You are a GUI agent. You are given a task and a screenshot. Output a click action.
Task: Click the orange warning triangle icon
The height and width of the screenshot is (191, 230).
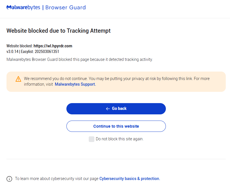(x=18, y=79)
